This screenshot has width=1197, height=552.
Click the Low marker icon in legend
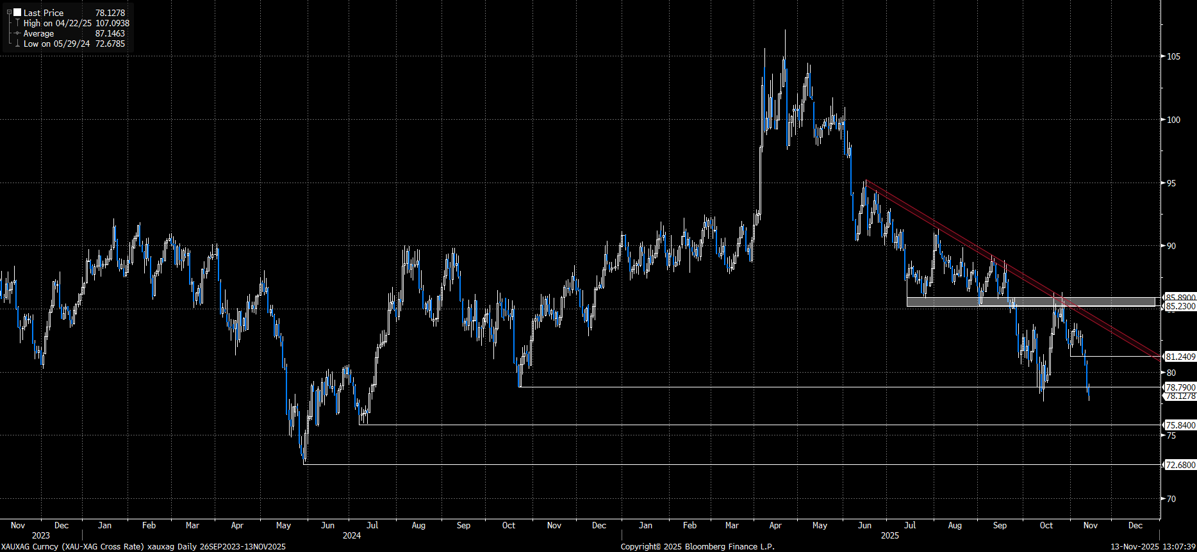[x=17, y=44]
